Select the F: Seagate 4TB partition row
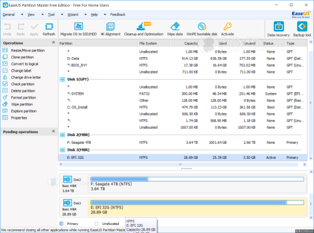The image size is (314, 233). pos(183,143)
